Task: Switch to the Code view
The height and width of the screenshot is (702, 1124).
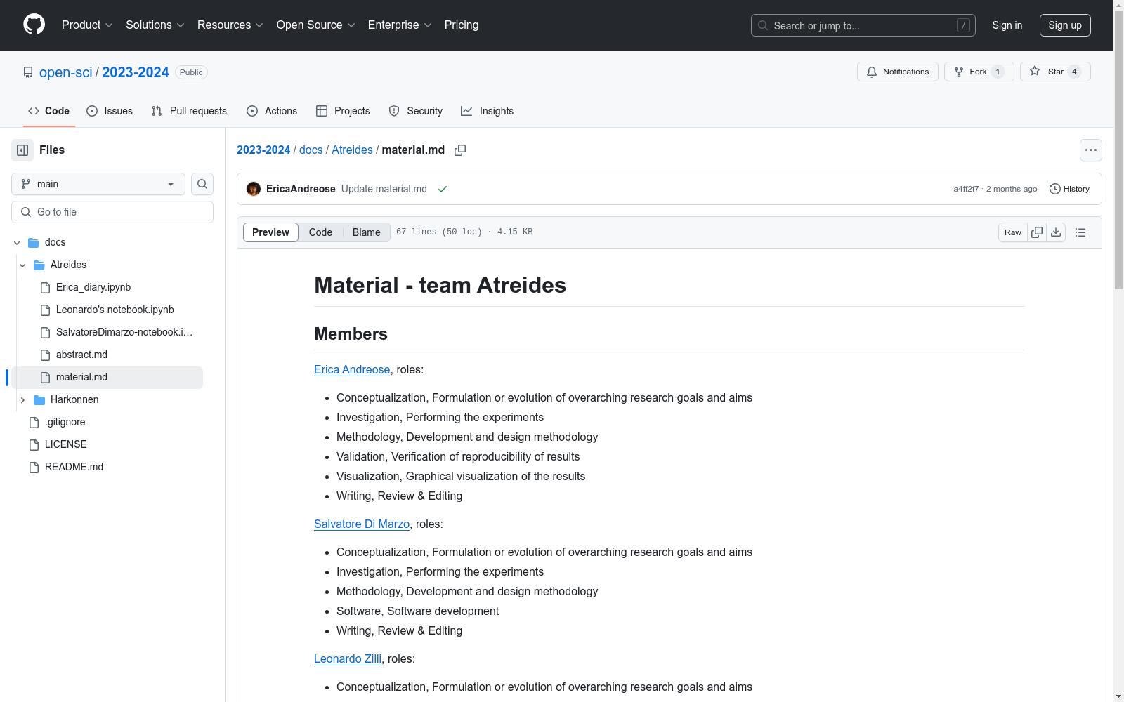Action: click(320, 232)
